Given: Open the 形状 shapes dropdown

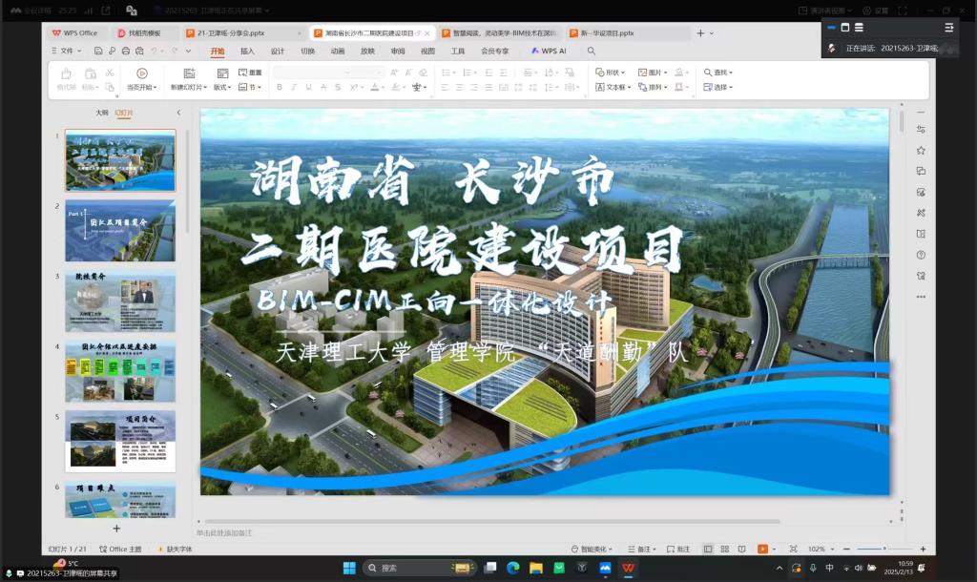Looking at the screenshot, I should [x=610, y=73].
